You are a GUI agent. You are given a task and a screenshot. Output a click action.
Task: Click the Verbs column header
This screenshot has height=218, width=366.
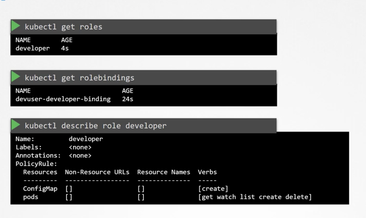click(x=207, y=172)
